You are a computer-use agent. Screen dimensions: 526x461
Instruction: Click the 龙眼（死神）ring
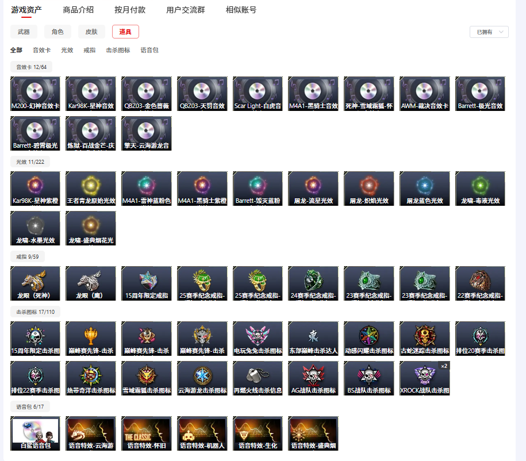tap(35, 283)
